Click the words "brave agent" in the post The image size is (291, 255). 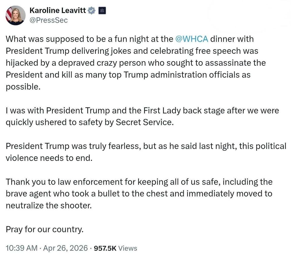pyautogui.click(x=30, y=194)
